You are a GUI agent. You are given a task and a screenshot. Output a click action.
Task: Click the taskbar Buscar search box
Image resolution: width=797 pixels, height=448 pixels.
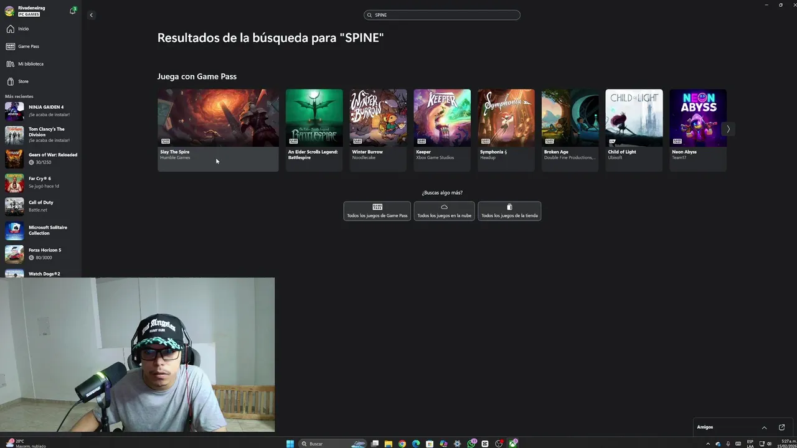click(332, 444)
